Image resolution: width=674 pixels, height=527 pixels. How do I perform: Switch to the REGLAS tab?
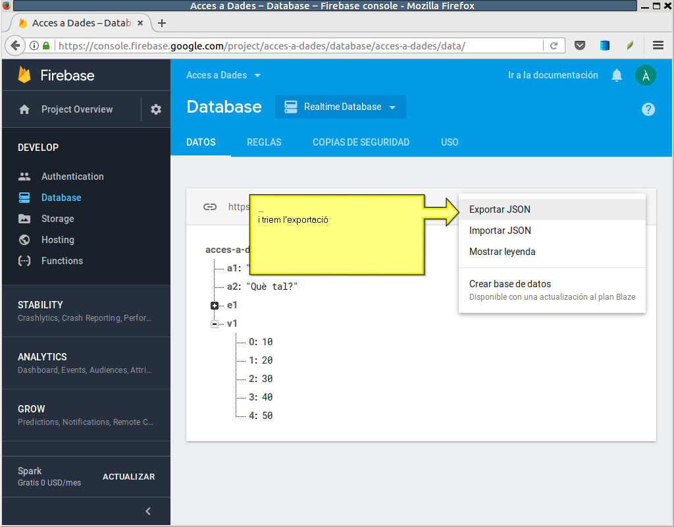coord(264,142)
